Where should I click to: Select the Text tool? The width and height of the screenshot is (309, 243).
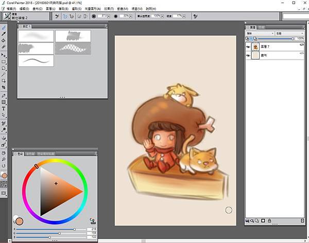[4, 109]
